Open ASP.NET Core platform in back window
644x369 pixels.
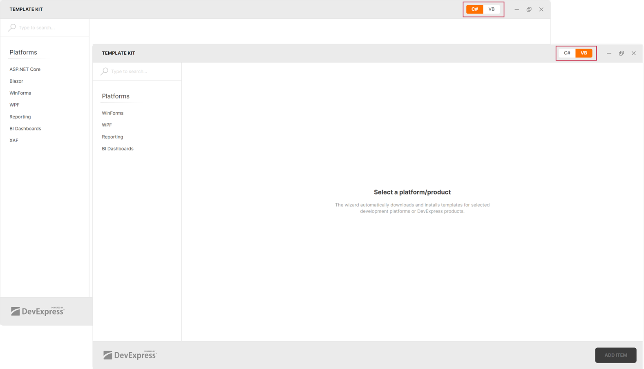[25, 69]
